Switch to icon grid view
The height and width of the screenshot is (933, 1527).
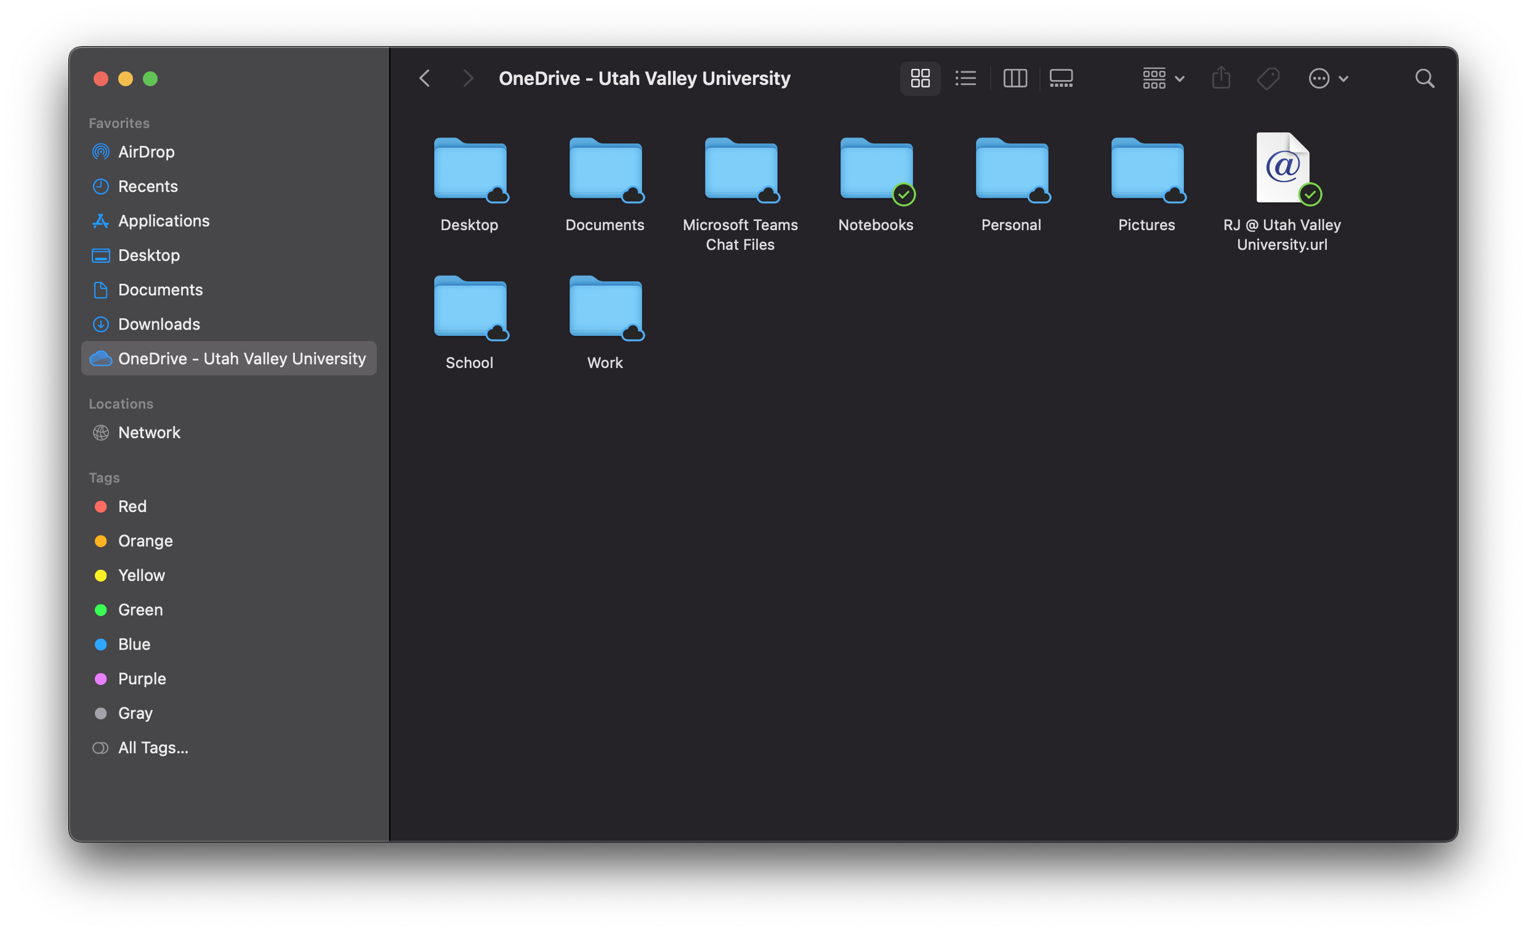coord(919,78)
